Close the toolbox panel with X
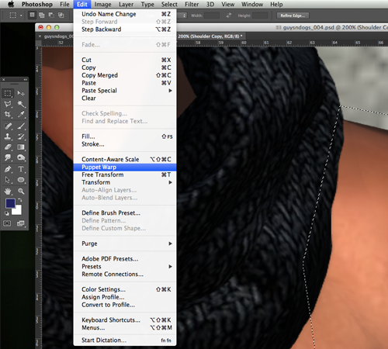388x349 pixels. pos(4,80)
